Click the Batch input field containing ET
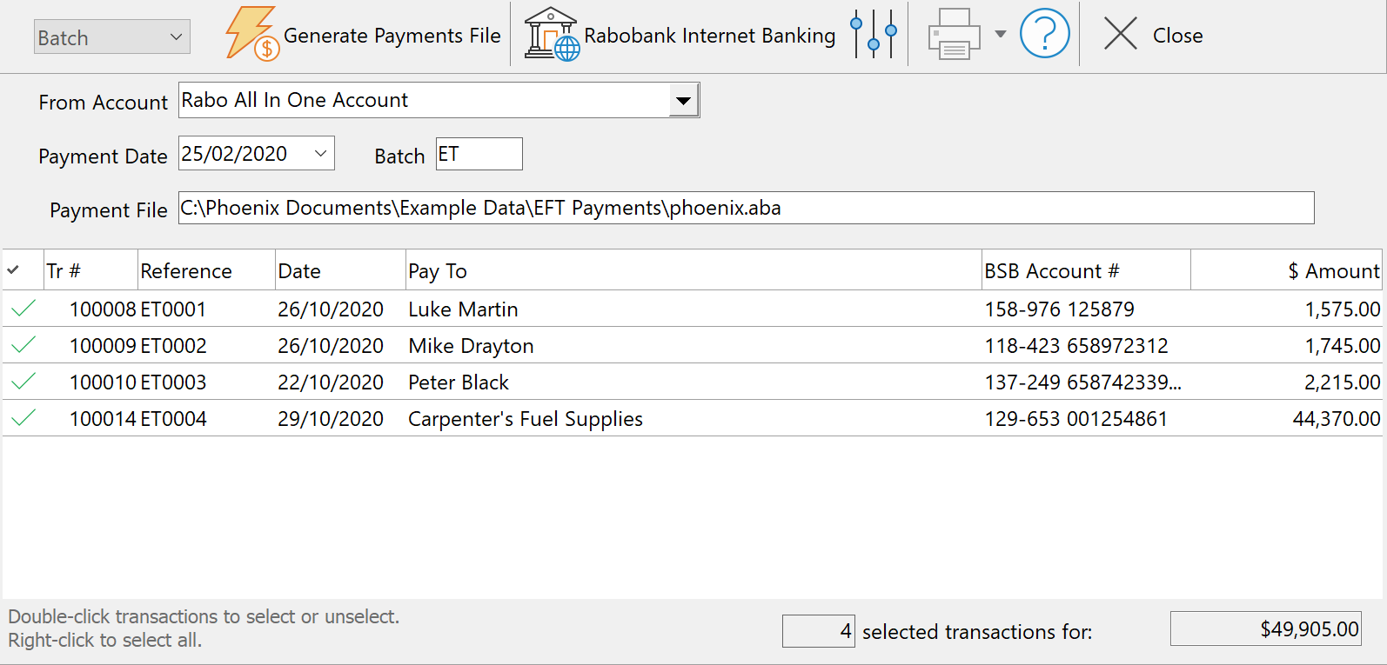1387x665 pixels. tap(479, 154)
